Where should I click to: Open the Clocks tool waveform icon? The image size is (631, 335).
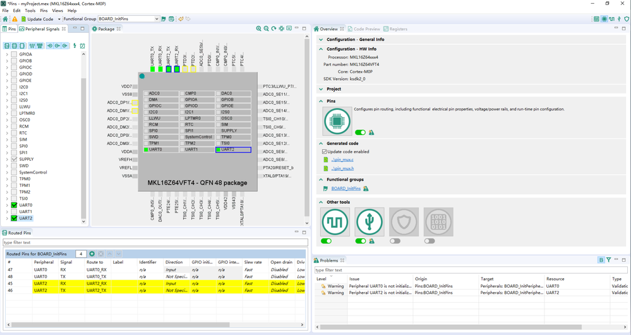(335, 223)
